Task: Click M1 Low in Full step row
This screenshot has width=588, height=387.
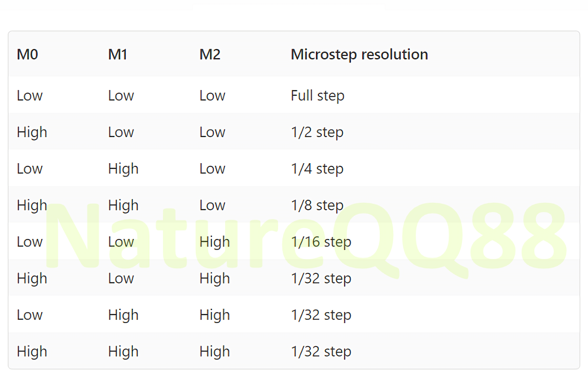Action: (x=121, y=95)
